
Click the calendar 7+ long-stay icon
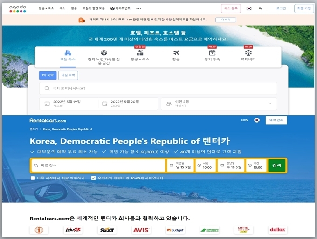click(212, 53)
